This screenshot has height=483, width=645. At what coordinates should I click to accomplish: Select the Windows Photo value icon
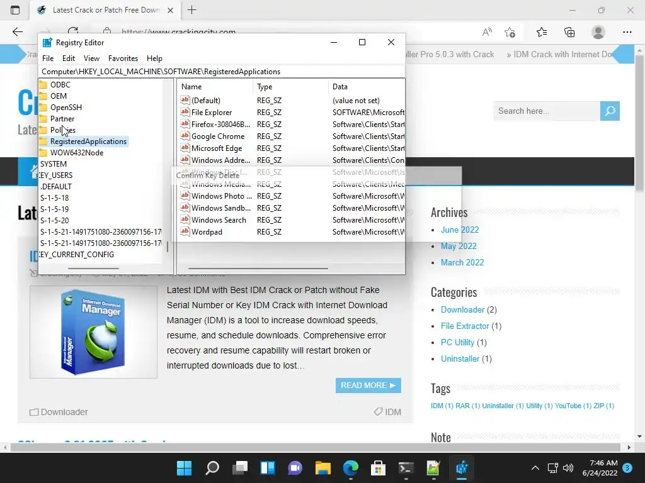185,196
